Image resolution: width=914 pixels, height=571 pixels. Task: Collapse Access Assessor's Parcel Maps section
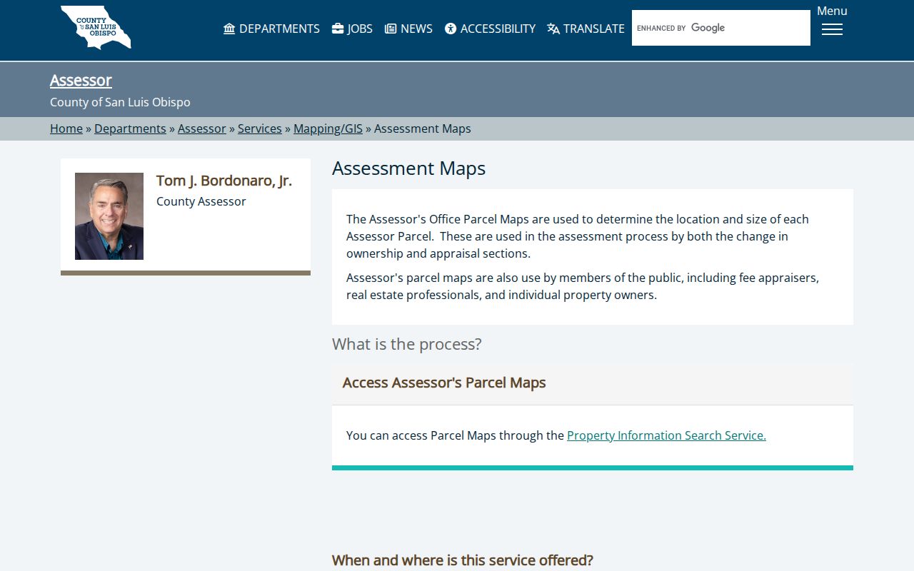pos(593,383)
